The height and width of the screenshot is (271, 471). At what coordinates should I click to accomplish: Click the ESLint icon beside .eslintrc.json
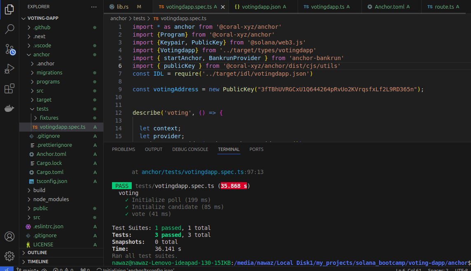pyautogui.click(x=28, y=227)
